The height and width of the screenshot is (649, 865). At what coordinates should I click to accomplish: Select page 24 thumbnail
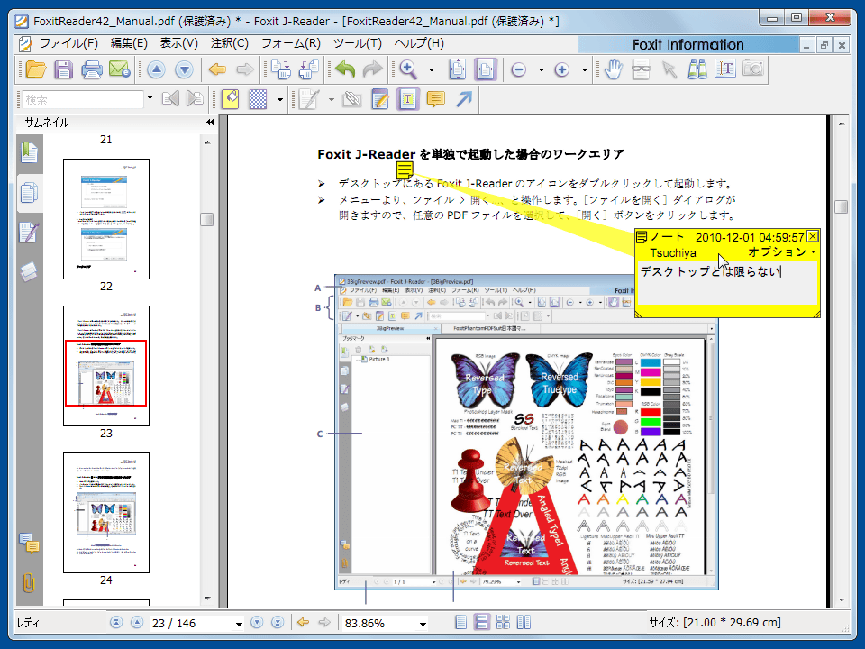[x=106, y=513]
